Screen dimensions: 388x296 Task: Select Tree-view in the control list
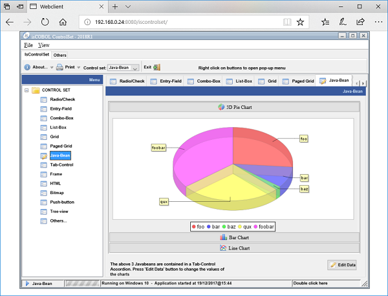point(61,211)
